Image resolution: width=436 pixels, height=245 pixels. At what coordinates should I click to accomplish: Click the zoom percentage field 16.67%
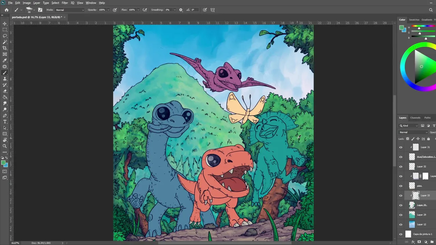[15, 243]
